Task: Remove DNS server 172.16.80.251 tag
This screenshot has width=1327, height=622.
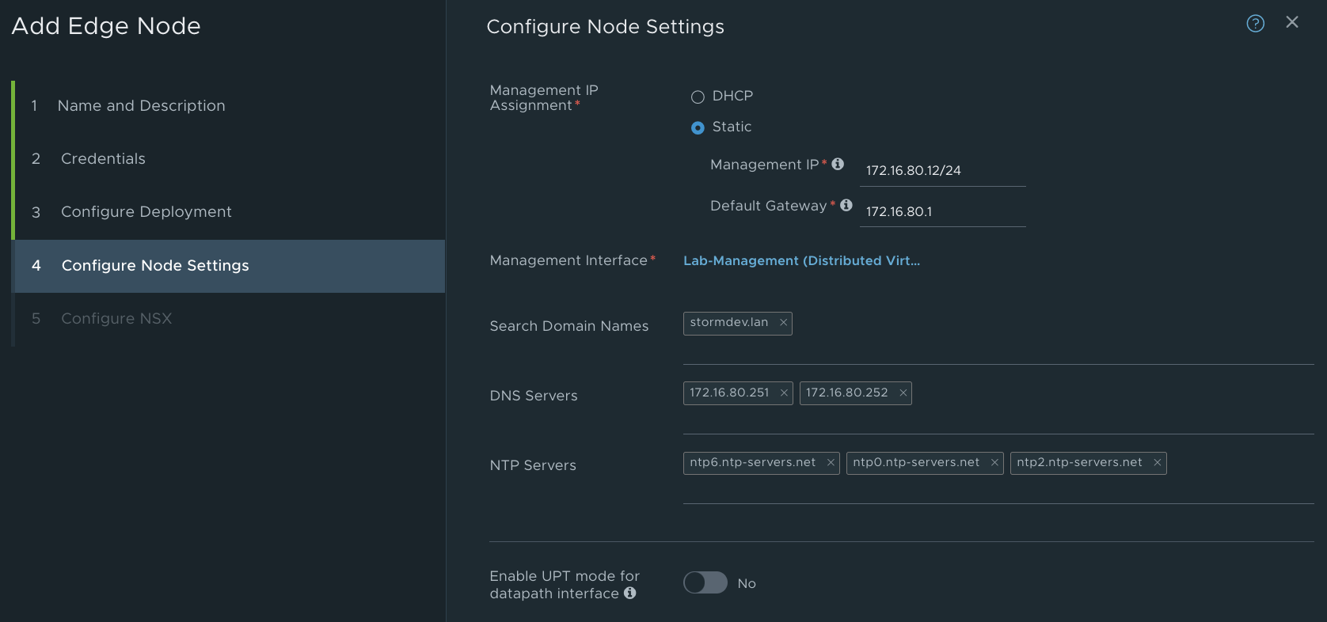Action: click(784, 393)
